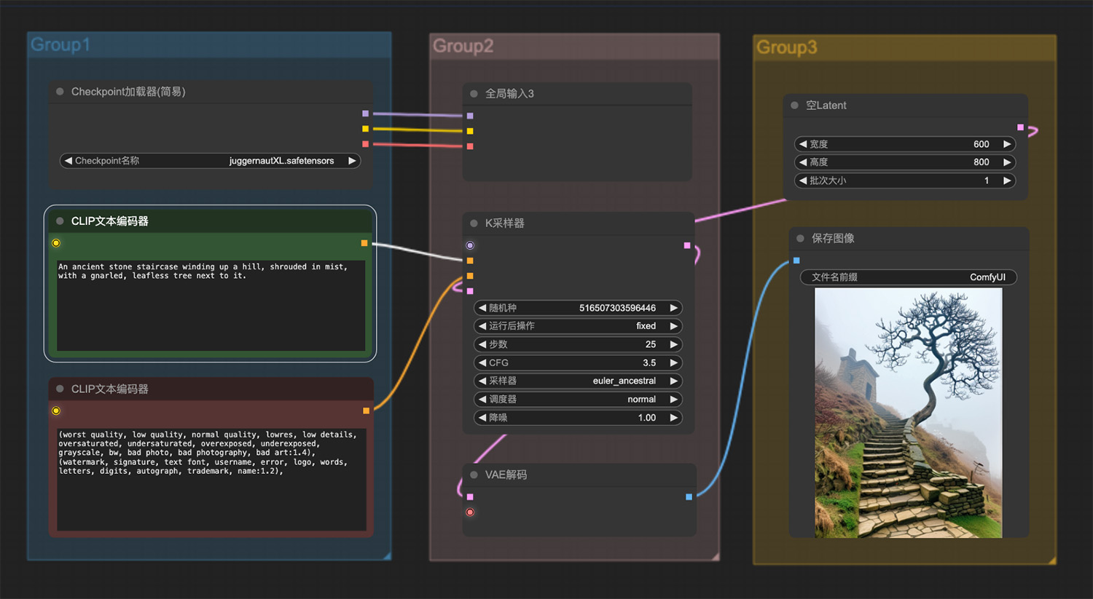Click the red vae input port on VAE解码
The image size is (1093, 599).
(x=470, y=512)
